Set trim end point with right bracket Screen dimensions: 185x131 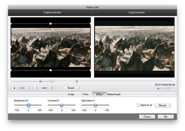click(x=37, y=88)
